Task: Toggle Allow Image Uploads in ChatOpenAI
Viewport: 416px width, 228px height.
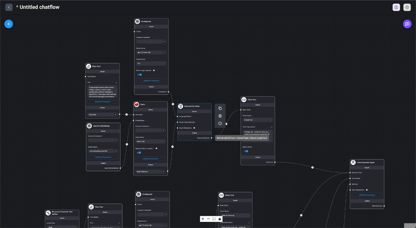Action: pyautogui.click(x=139, y=75)
